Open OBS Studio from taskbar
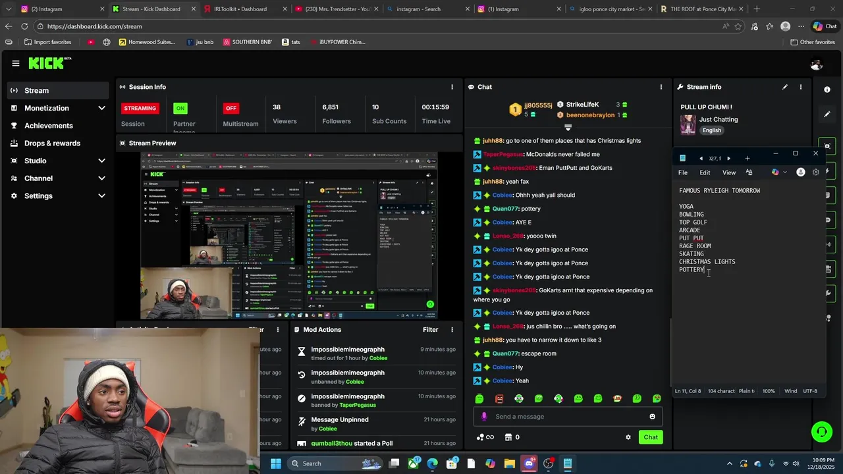 pyautogui.click(x=549, y=463)
